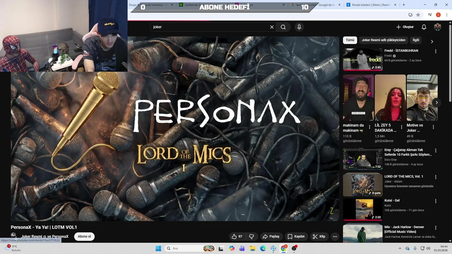Click Paylaş share button
Image resolution: width=452 pixels, height=254 pixels.
(x=271, y=236)
